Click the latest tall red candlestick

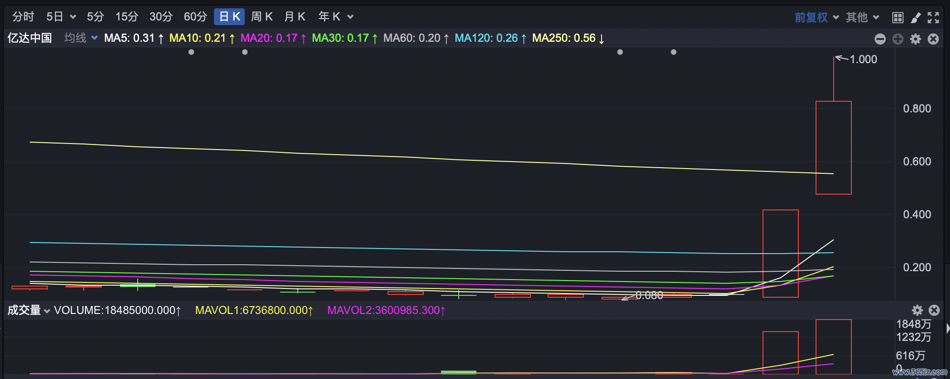pos(833,147)
